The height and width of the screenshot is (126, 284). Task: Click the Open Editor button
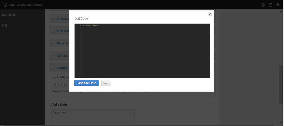click(60, 84)
